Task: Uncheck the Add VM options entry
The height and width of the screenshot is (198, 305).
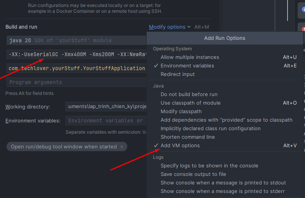Action: (x=180, y=146)
